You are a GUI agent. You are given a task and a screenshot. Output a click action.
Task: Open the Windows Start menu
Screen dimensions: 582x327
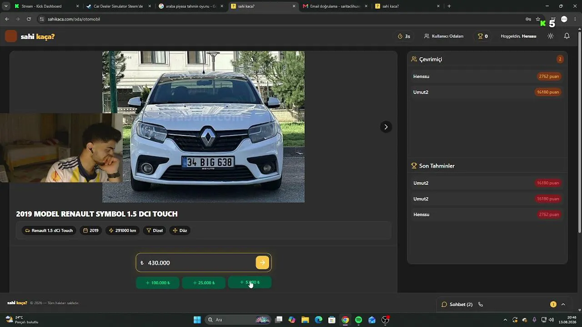(197, 320)
